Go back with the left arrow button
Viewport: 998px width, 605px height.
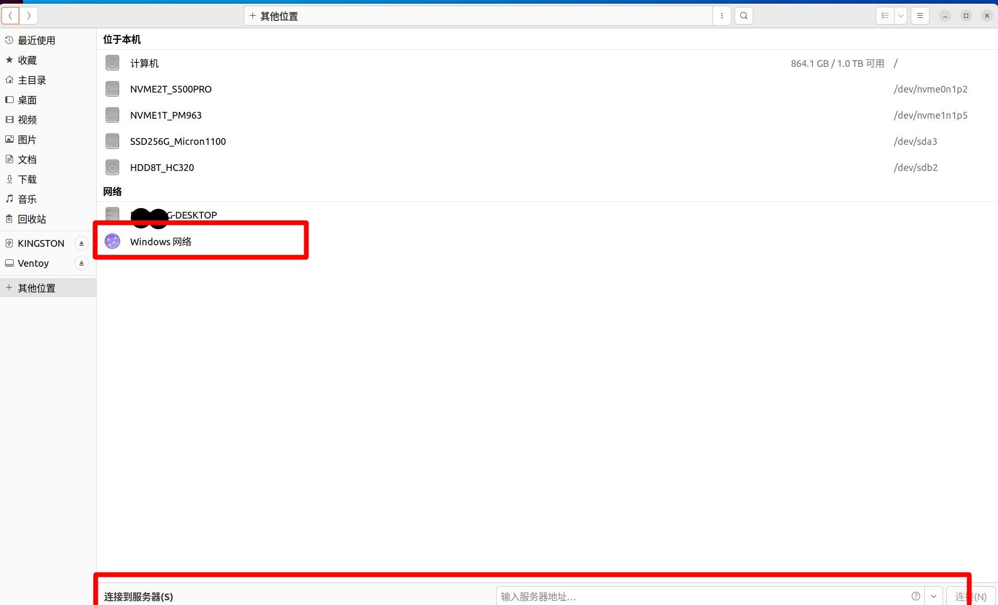(10, 16)
